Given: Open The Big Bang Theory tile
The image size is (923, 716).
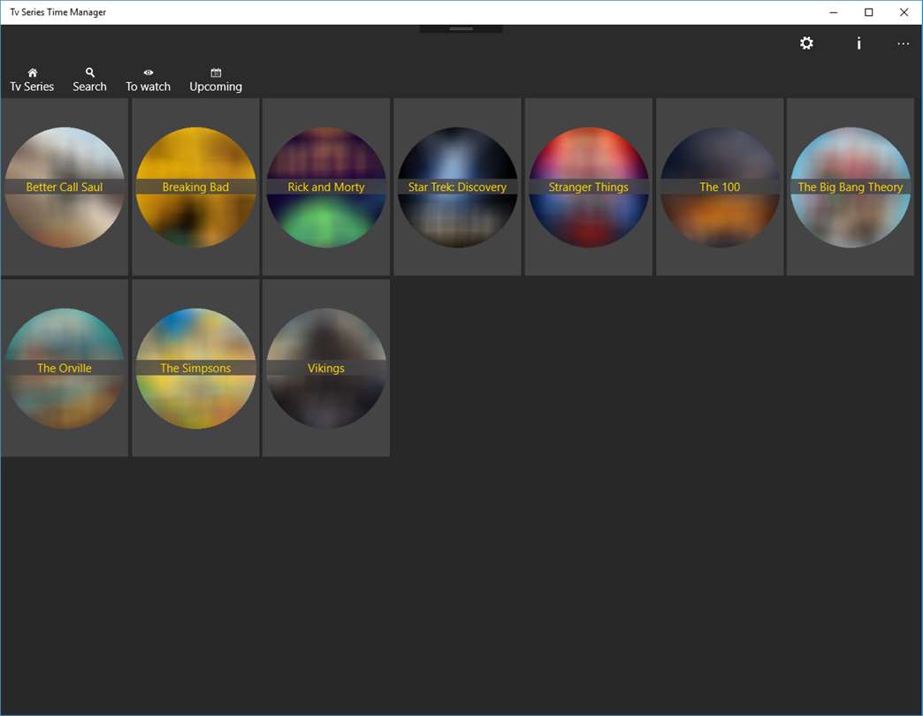Looking at the screenshot, I should (850, 187).
